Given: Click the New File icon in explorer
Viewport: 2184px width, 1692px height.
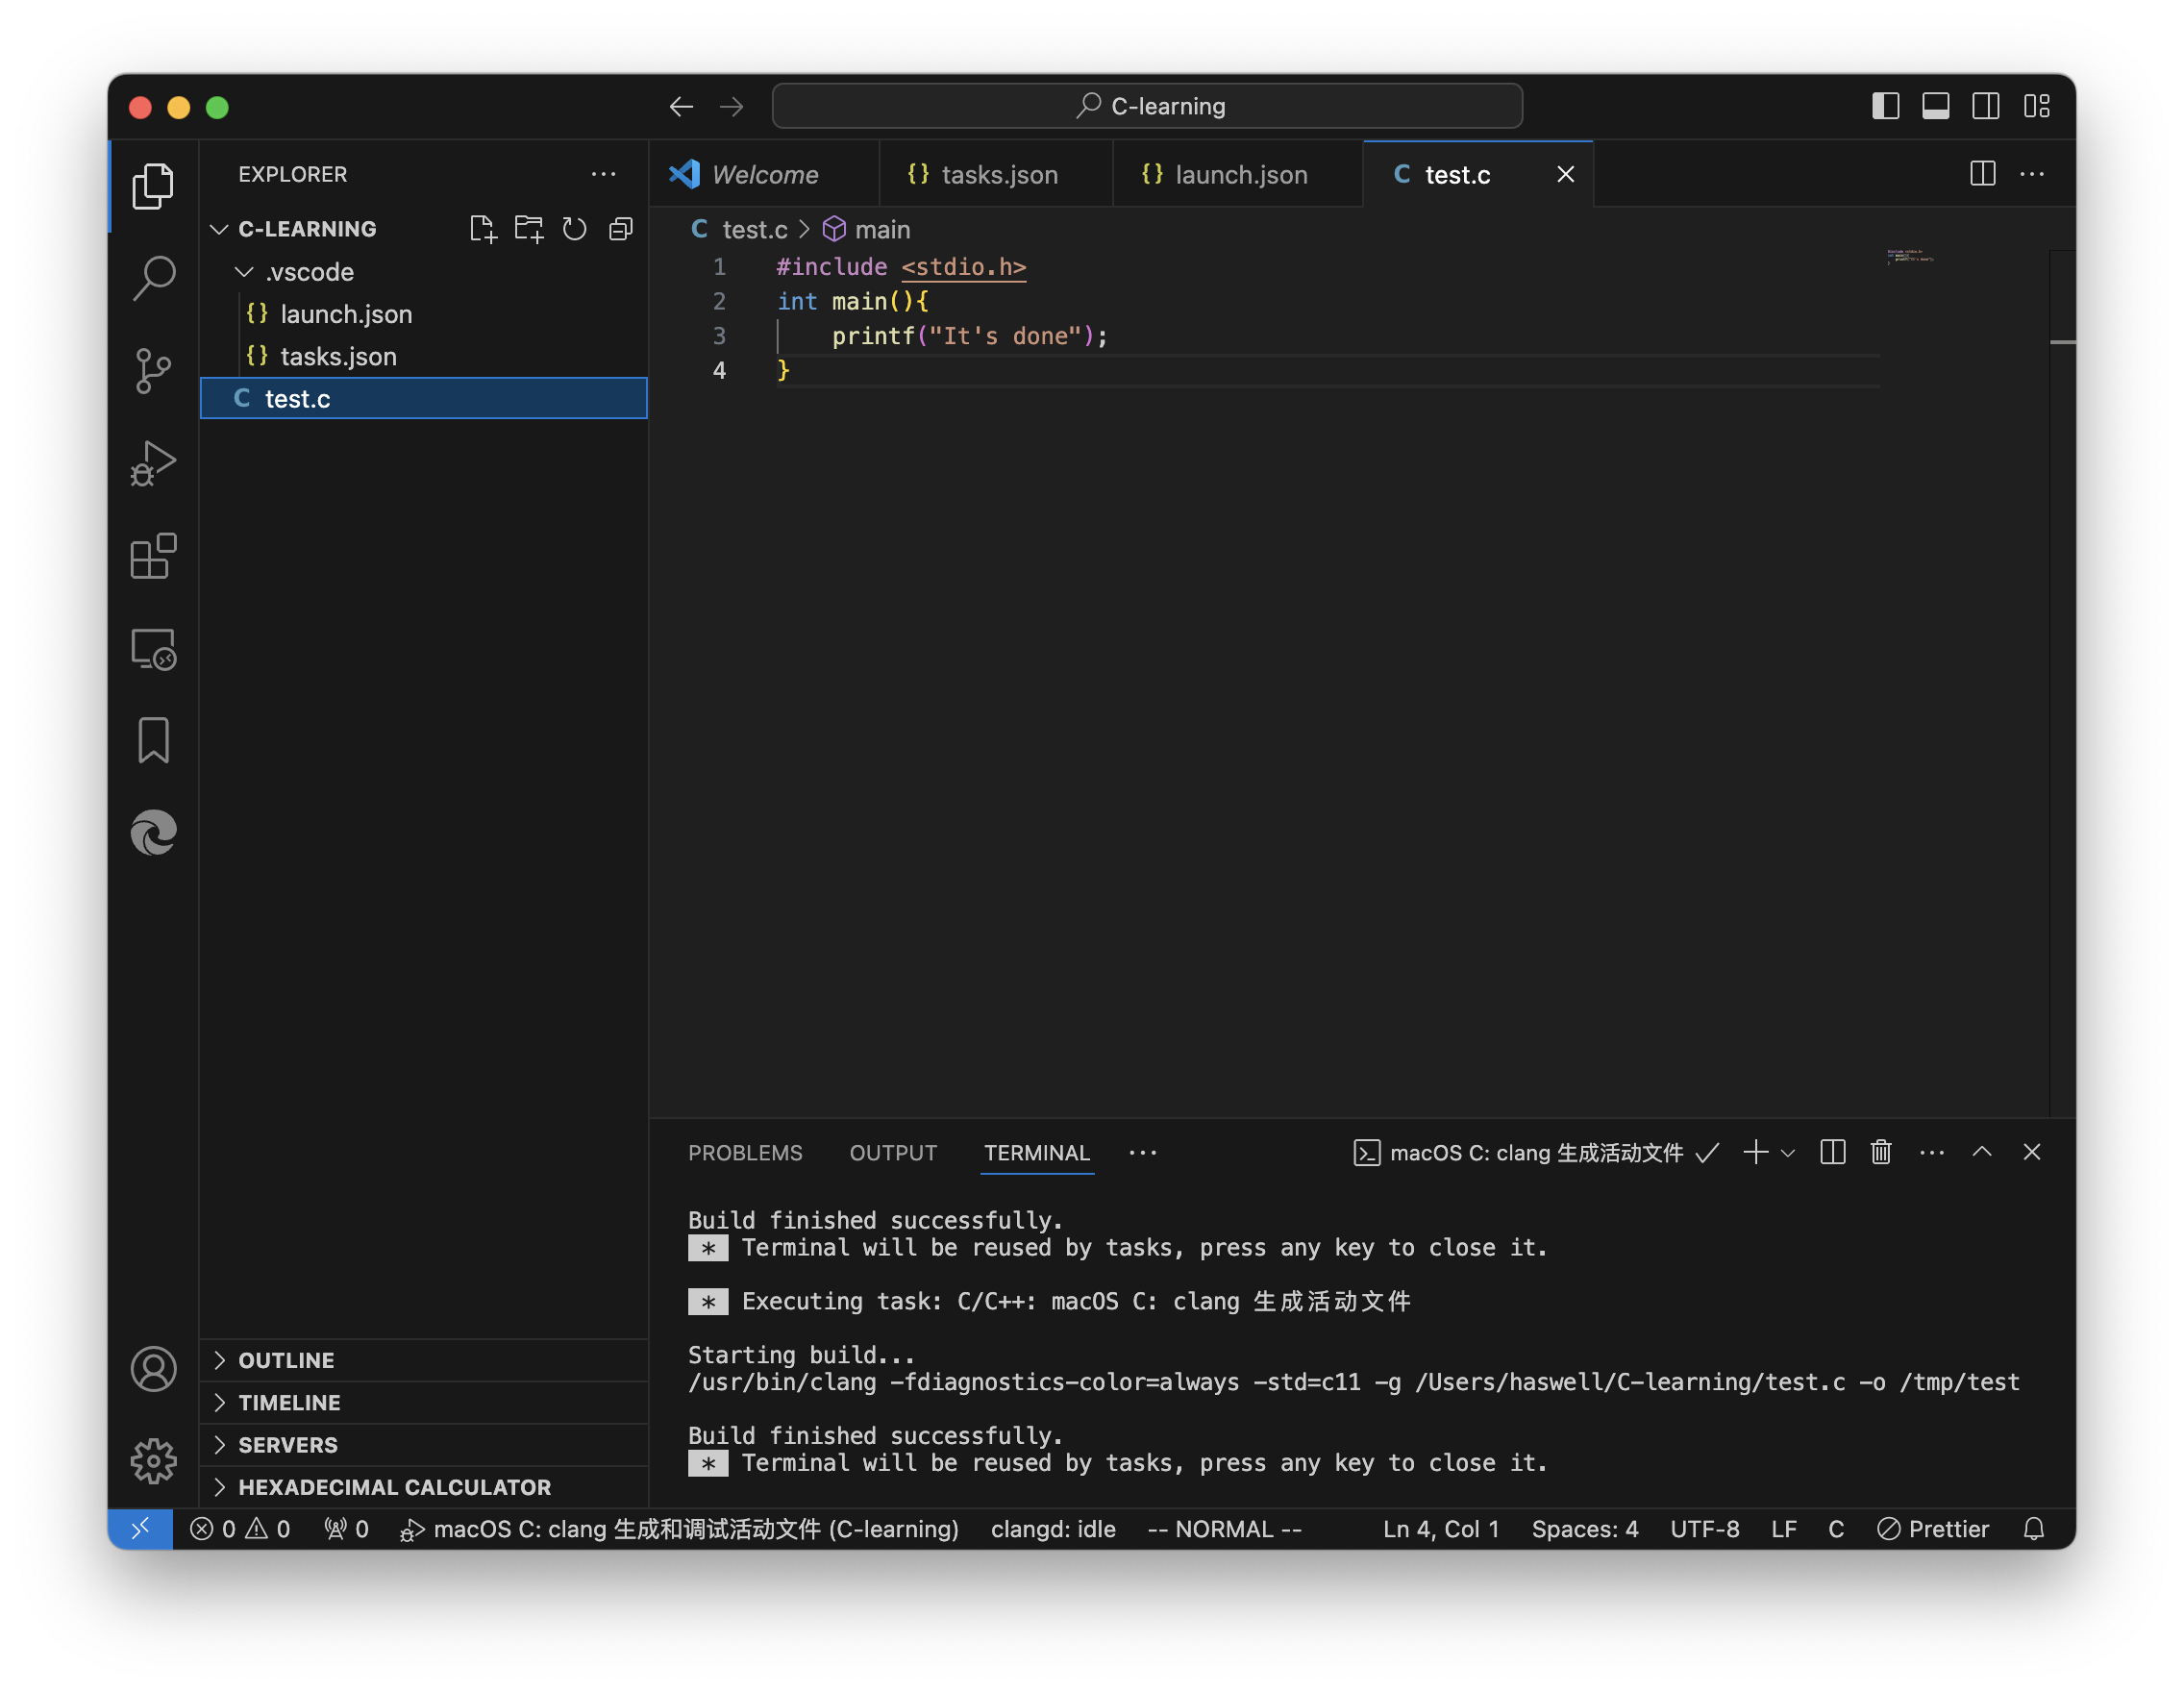Looking at the screenshot, I should (x=483, y=229).
